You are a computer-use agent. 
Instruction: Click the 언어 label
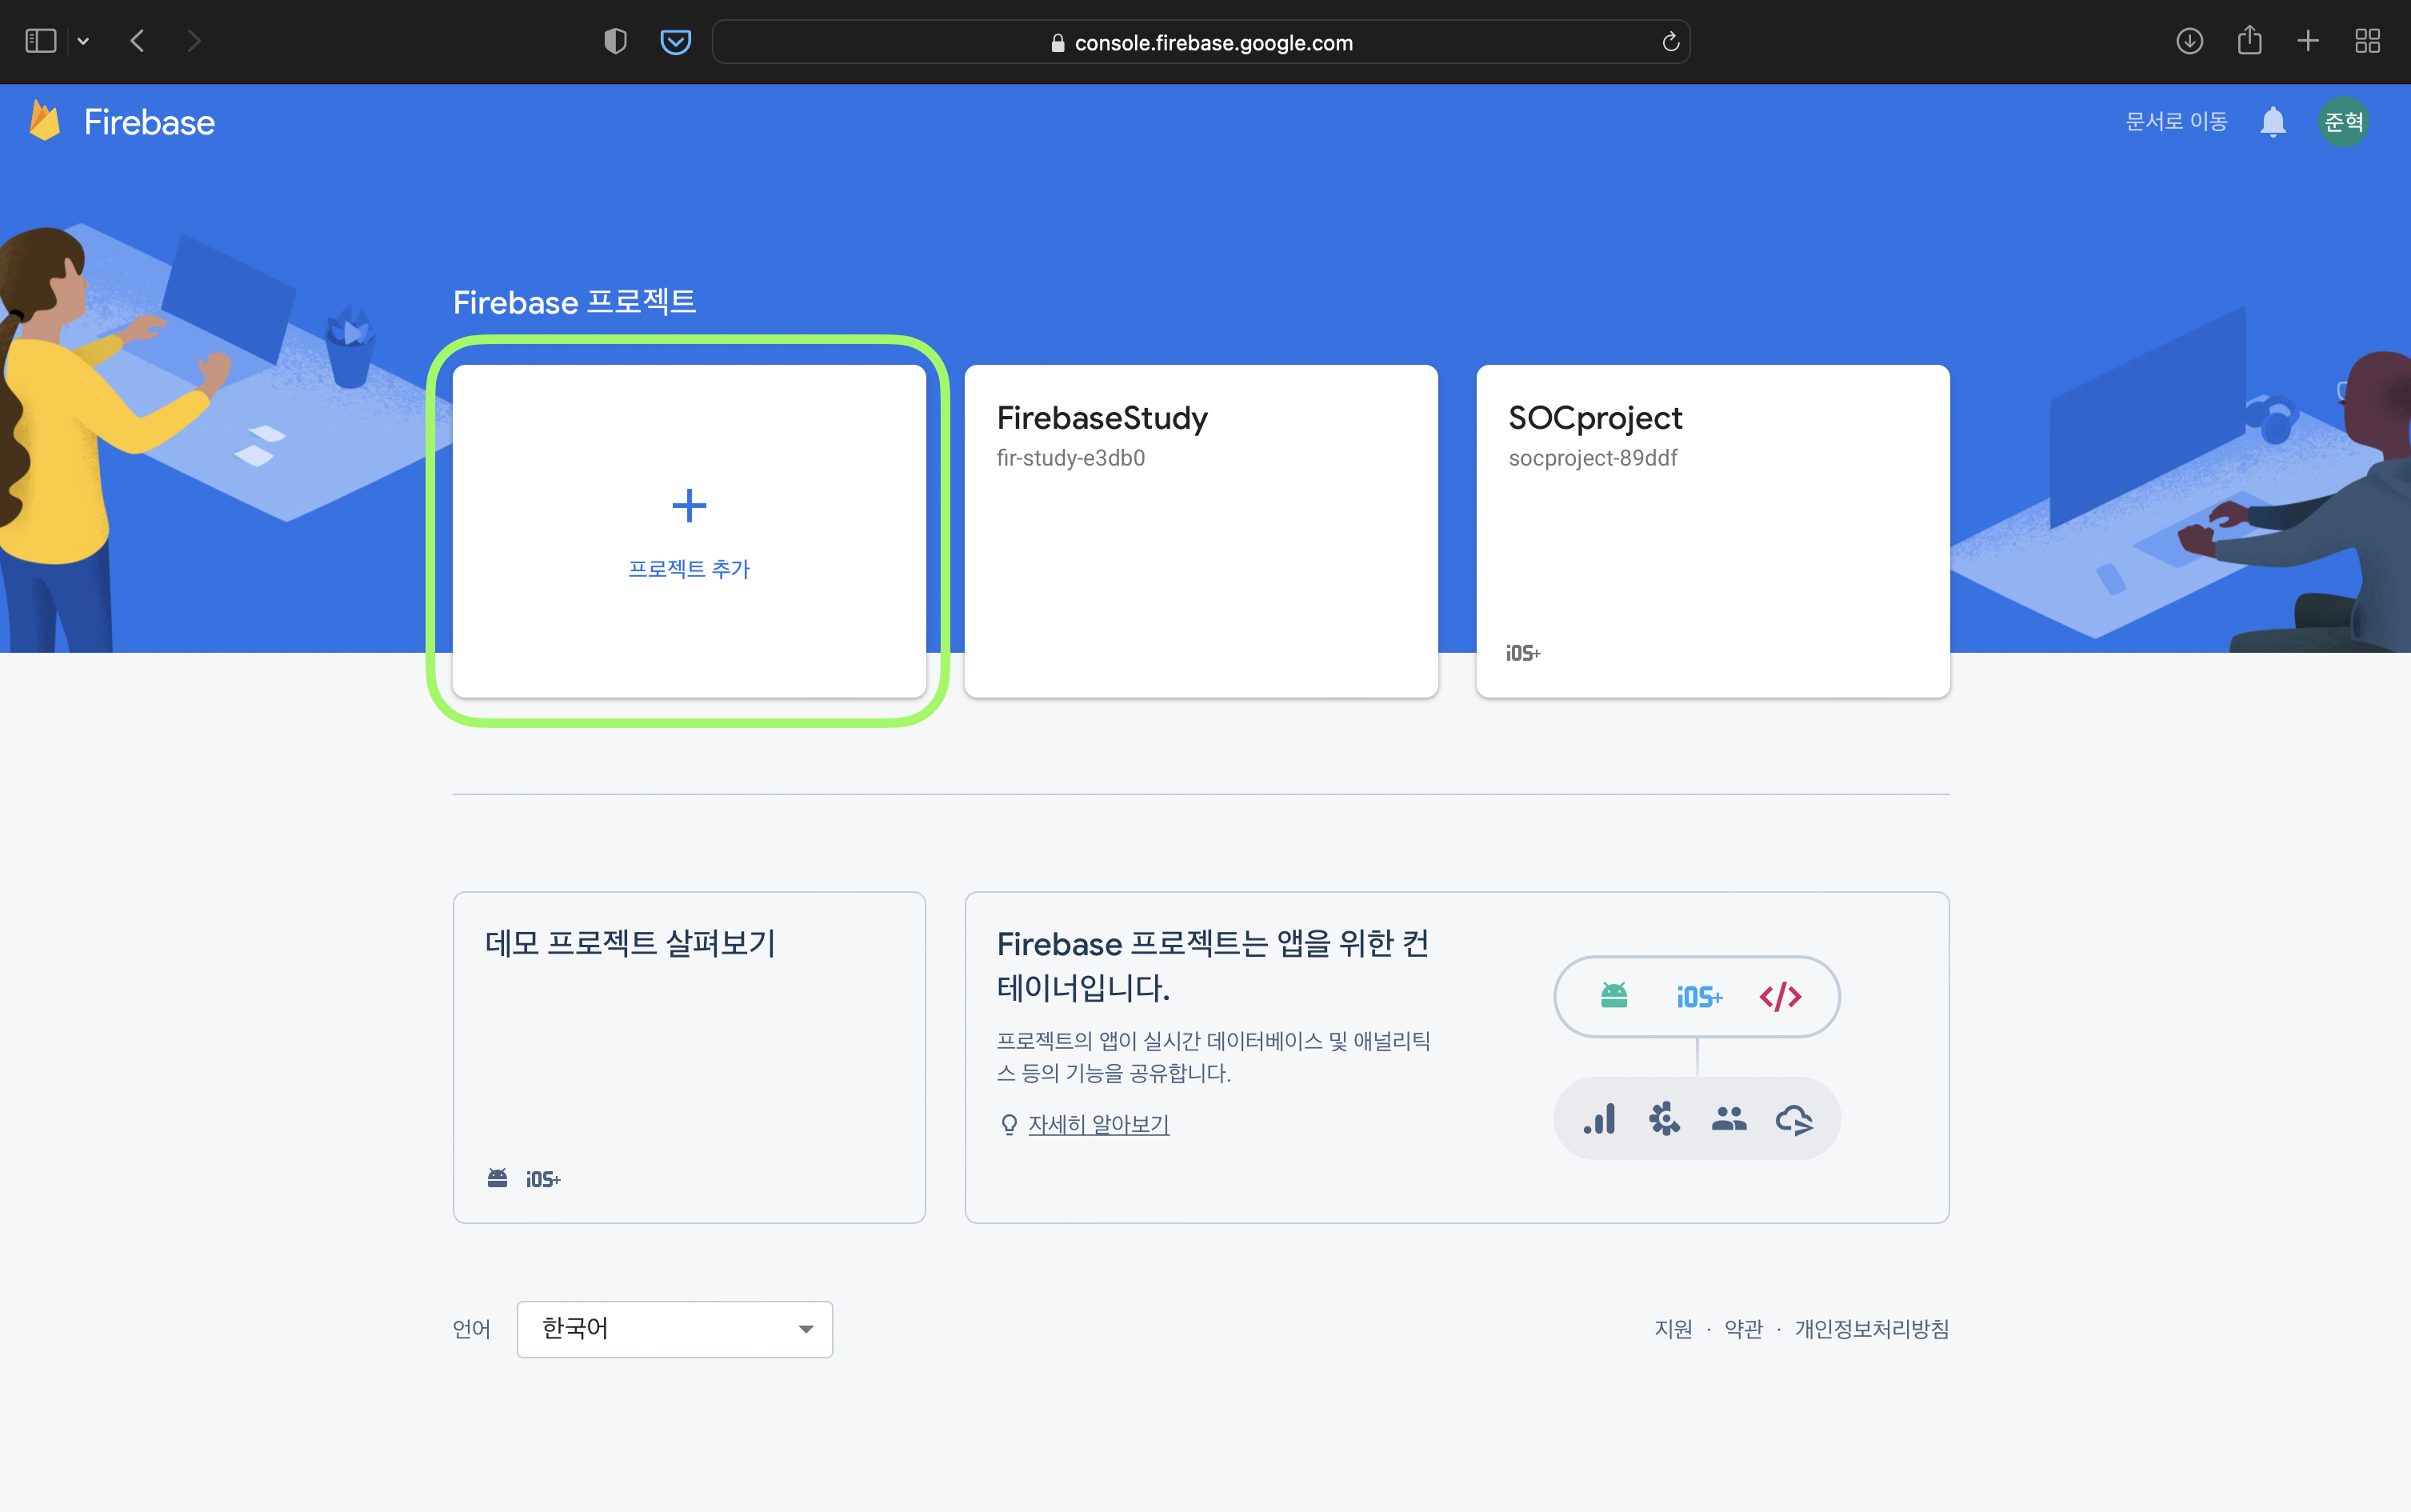(471, 1328)
